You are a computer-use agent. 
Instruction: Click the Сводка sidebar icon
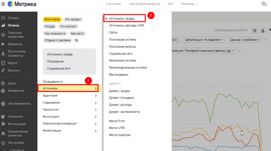click(3, 18)
